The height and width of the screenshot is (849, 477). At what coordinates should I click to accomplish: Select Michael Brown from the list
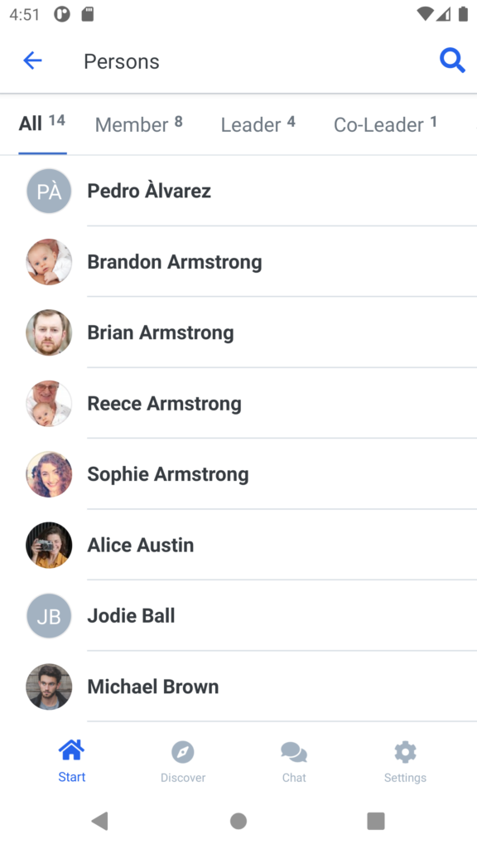click(238, 686)
